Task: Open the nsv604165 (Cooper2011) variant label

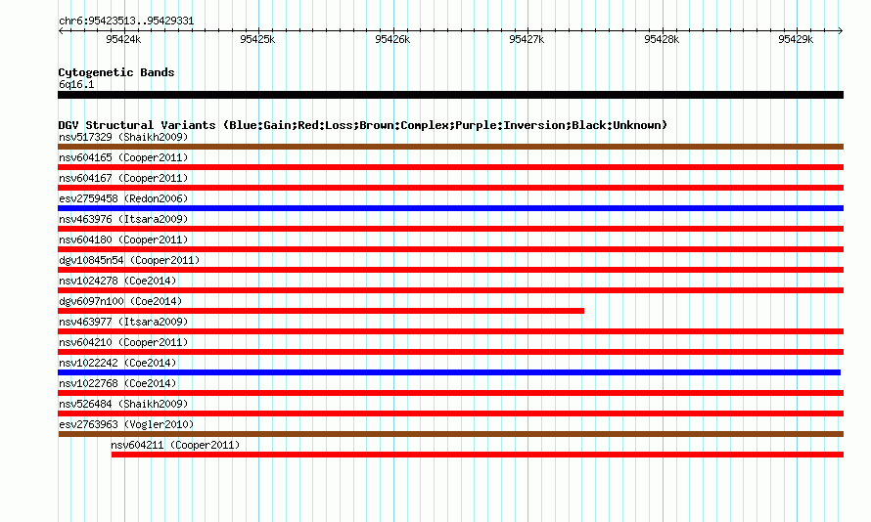Action: click(123, 157)
